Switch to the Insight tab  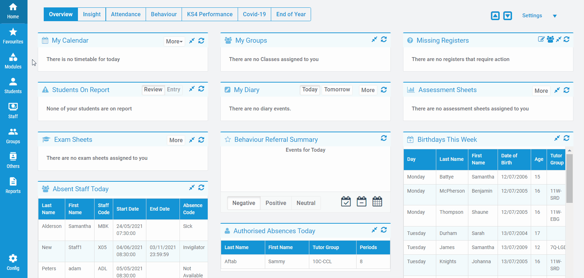92,14
